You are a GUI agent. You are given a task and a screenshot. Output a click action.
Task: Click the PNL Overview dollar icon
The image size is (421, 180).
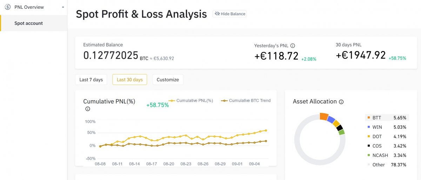8,7
